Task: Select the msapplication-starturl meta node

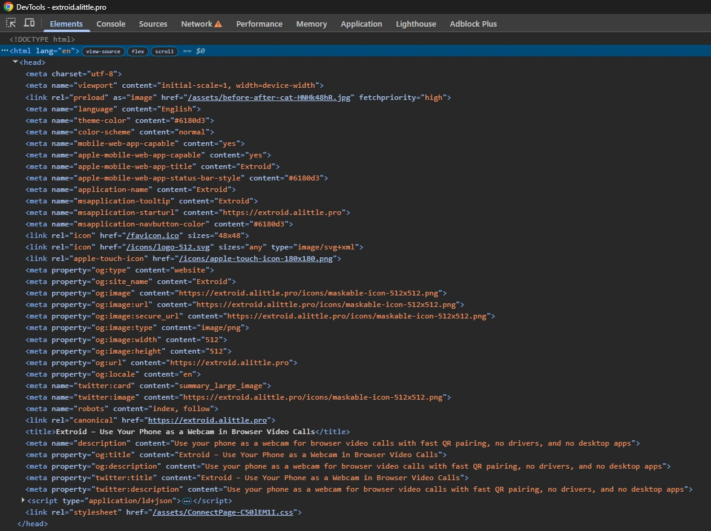Action: click(x=188, y=213)
